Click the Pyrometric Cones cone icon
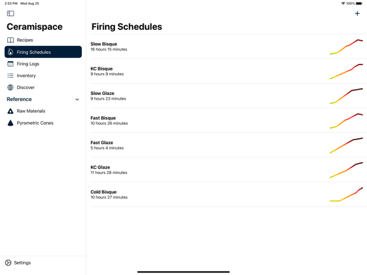Viewport: 367px width, 275px height. coord(10,123)
